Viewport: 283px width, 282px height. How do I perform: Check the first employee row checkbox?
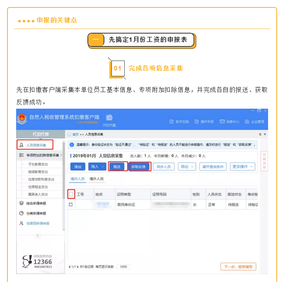[71, 204]
